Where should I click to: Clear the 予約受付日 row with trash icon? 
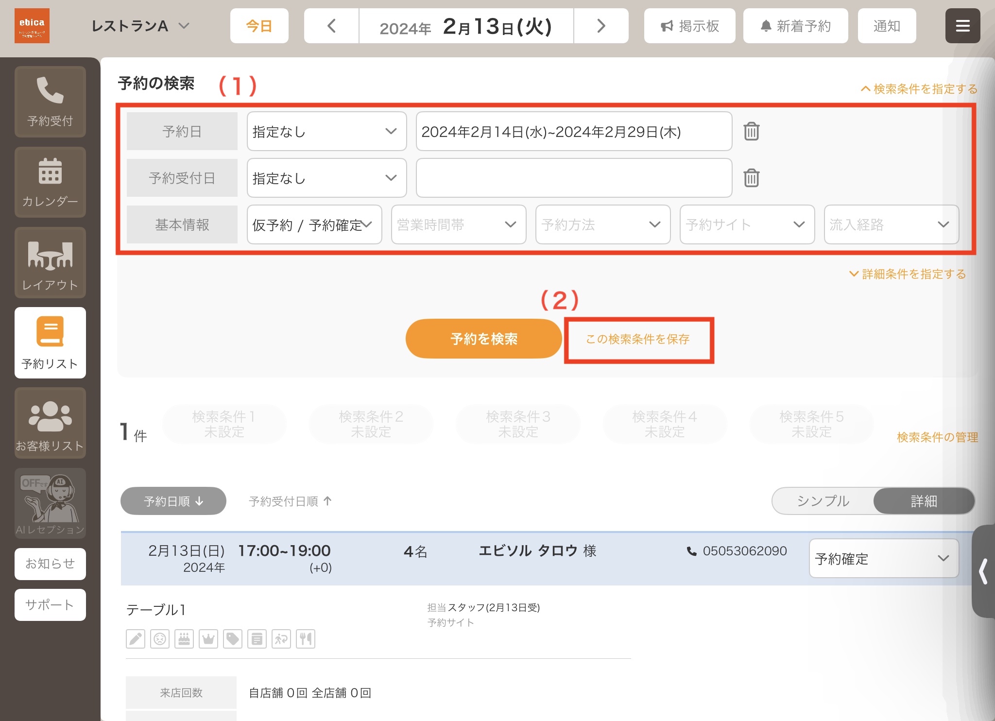[x=751, y=178]
